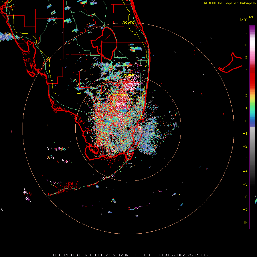Click the '8 NOV 25 21:15' timestamp

point(190,255)
